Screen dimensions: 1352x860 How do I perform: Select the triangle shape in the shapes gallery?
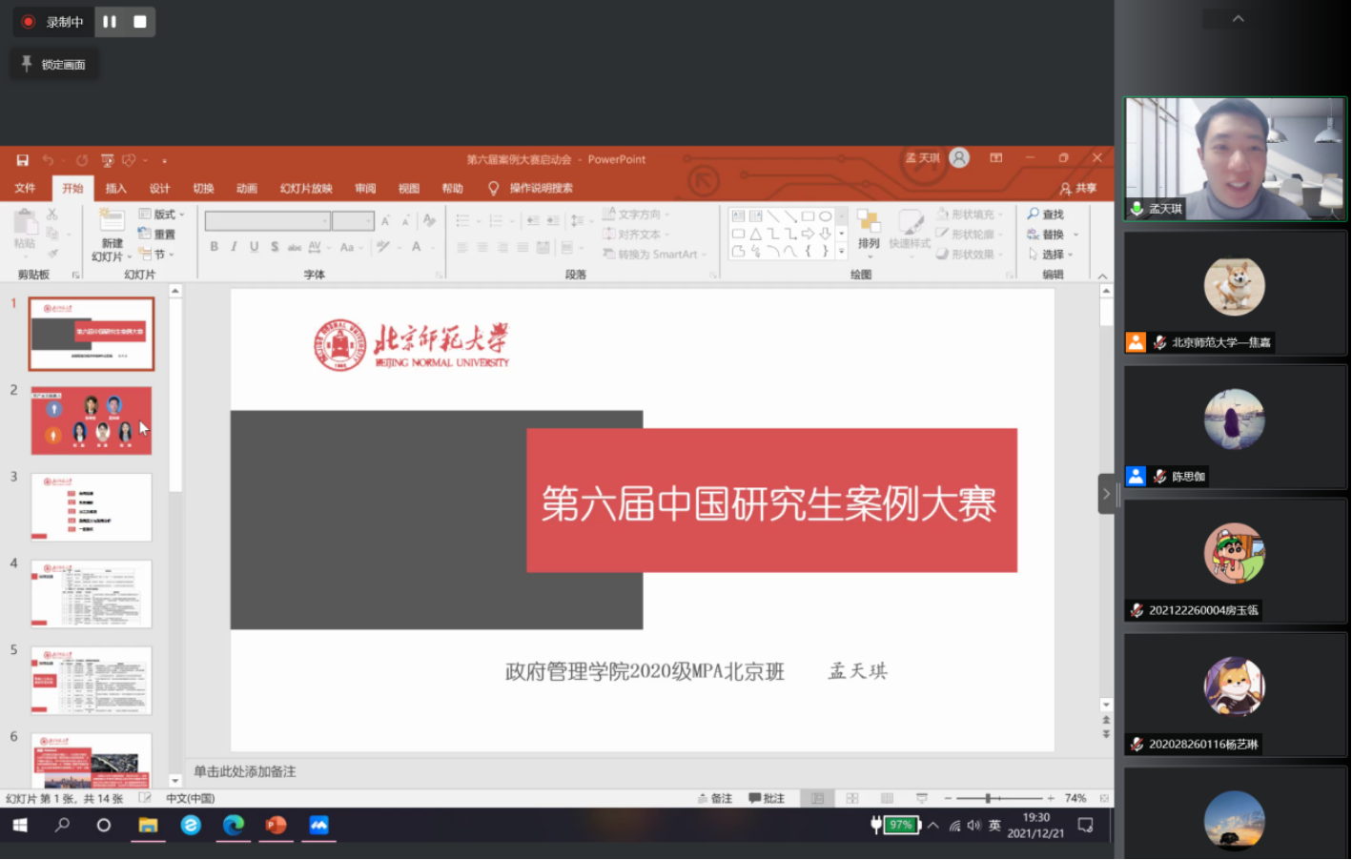click(x=755, y=234)
